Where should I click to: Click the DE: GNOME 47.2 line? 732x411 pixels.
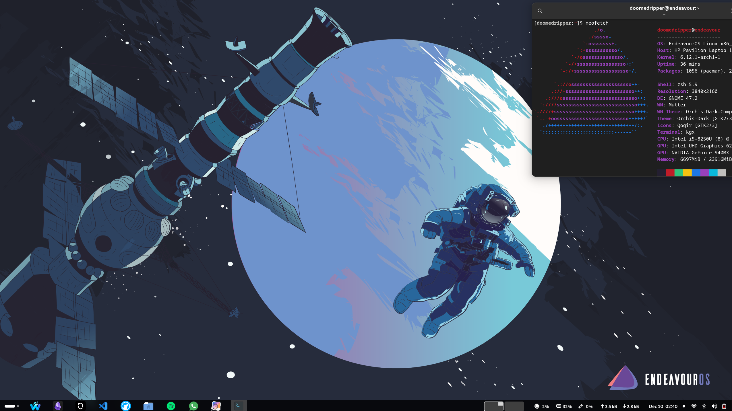click(677, 98)
